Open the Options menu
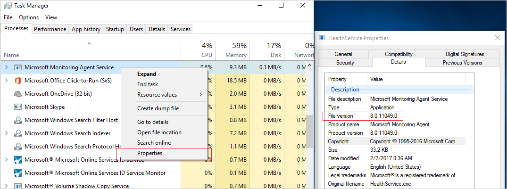 click(x=29, y=17)
